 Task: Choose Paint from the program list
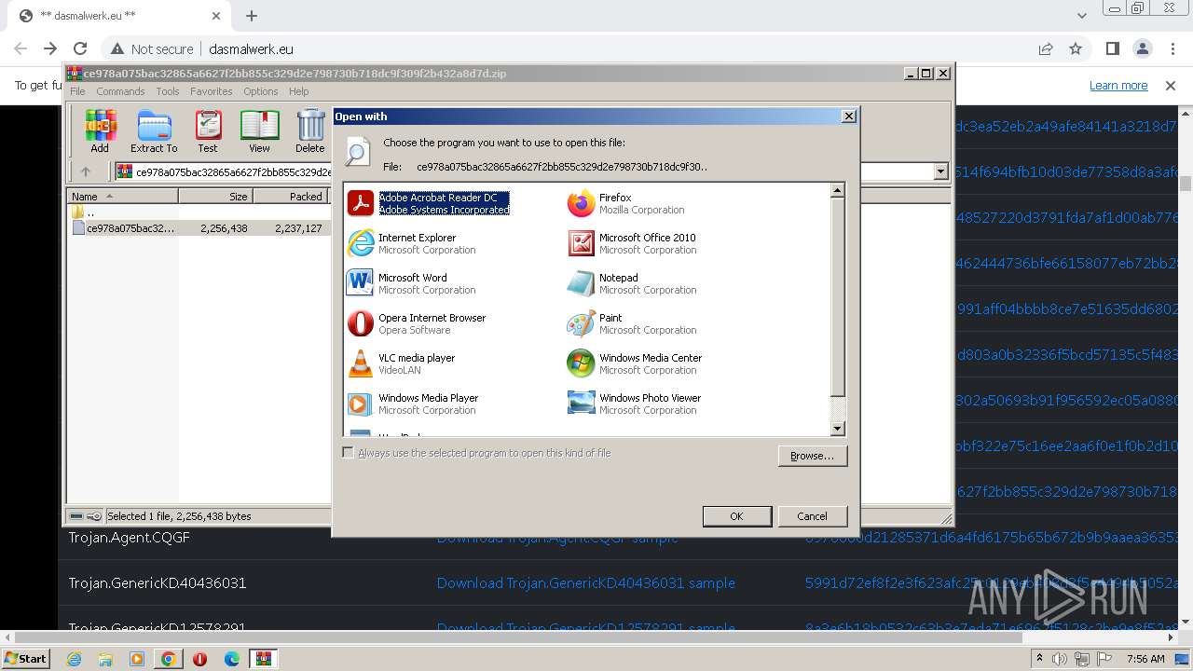[x=632, y=323]
